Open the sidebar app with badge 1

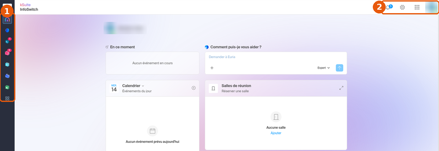click(8, 41)
